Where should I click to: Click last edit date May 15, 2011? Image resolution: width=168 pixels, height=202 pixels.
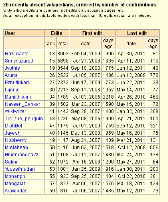[131, 104]
